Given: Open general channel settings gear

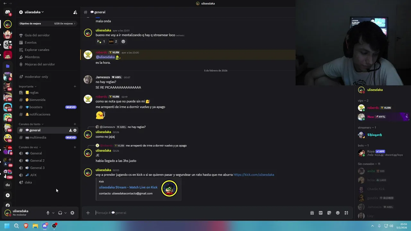Looking at the screenshot, I should (x=75, y=130).
